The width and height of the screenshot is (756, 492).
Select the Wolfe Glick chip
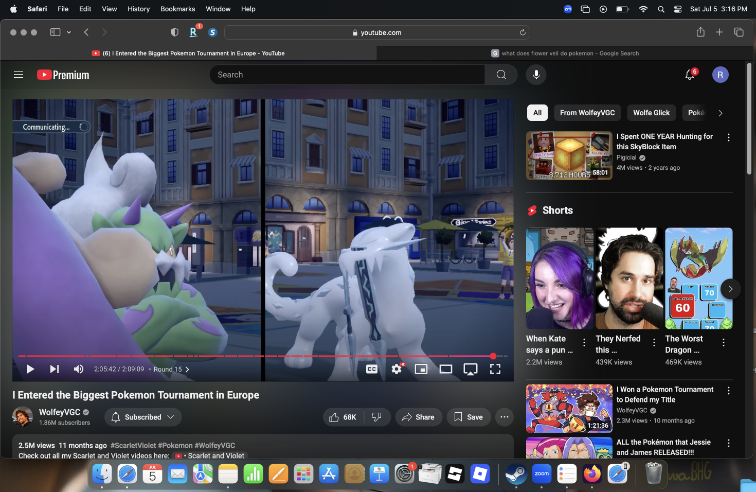coord(652,113)
